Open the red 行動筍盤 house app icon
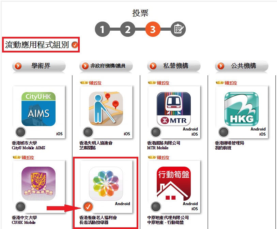This screenshot has width=277, height=229. click(174, 183)
